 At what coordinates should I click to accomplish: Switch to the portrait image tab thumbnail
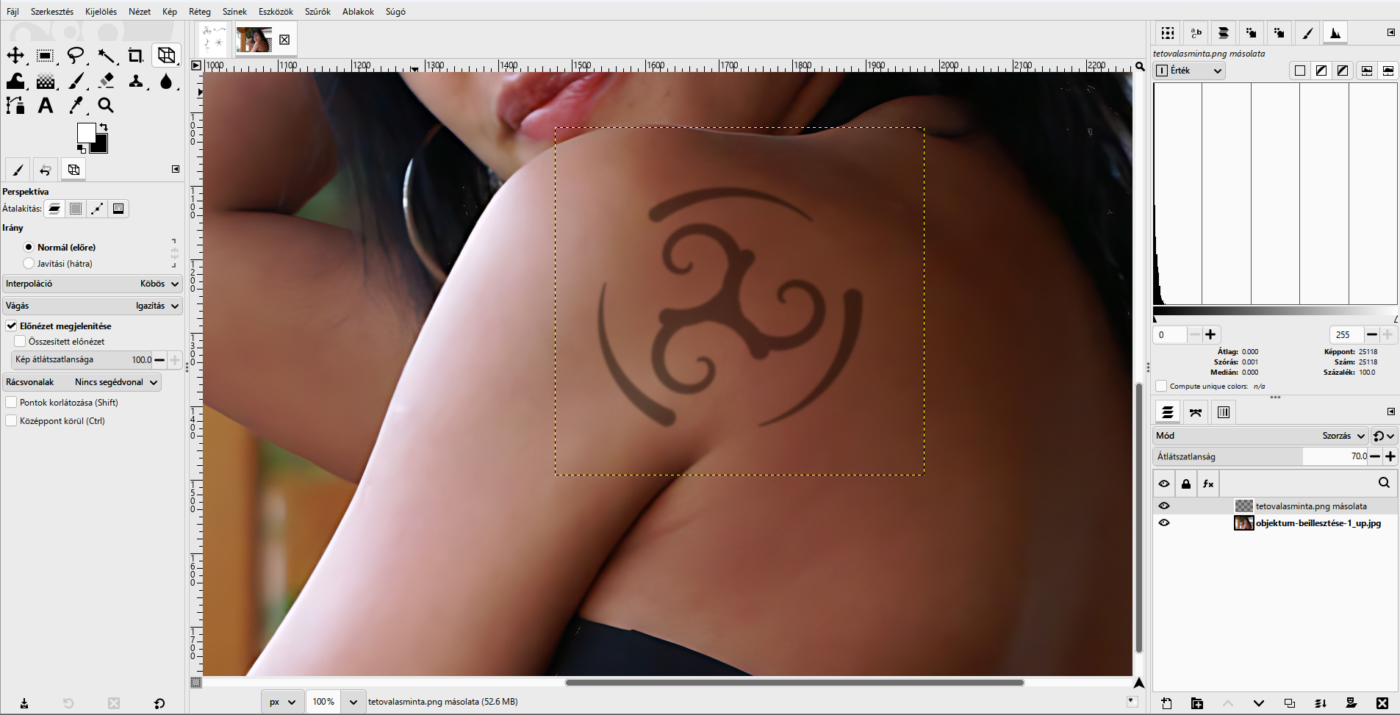point(254,40)
